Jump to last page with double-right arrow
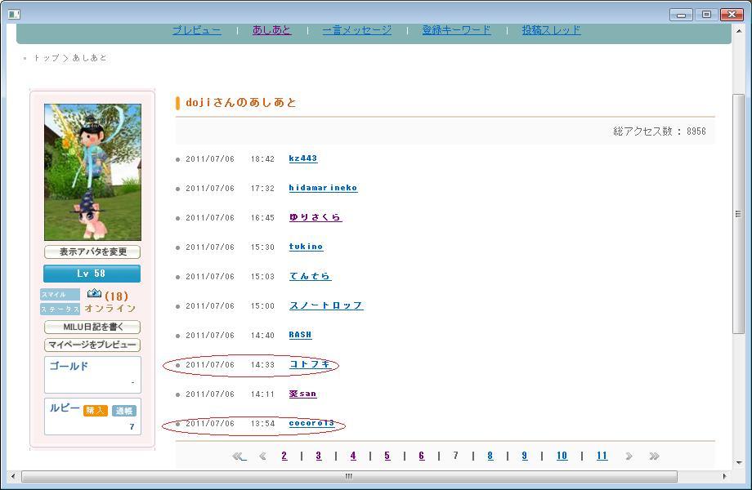Viewport: 752px width, 490px height. (654, 457)
